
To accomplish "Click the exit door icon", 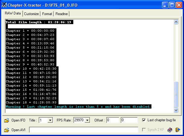I will 178,130.
